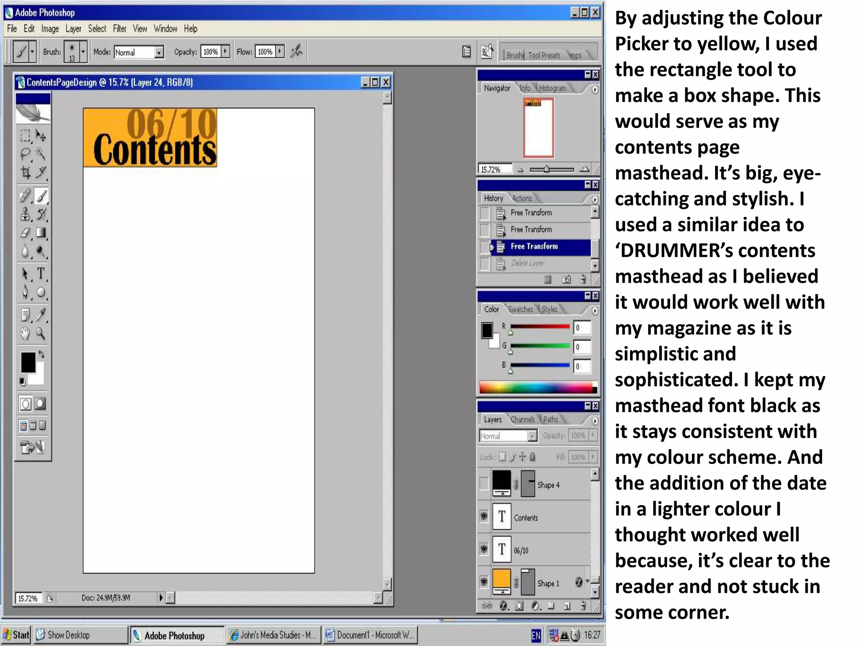Screen dimensions: 862x646
Task: Select the Lasso tool
Action: 25,154
